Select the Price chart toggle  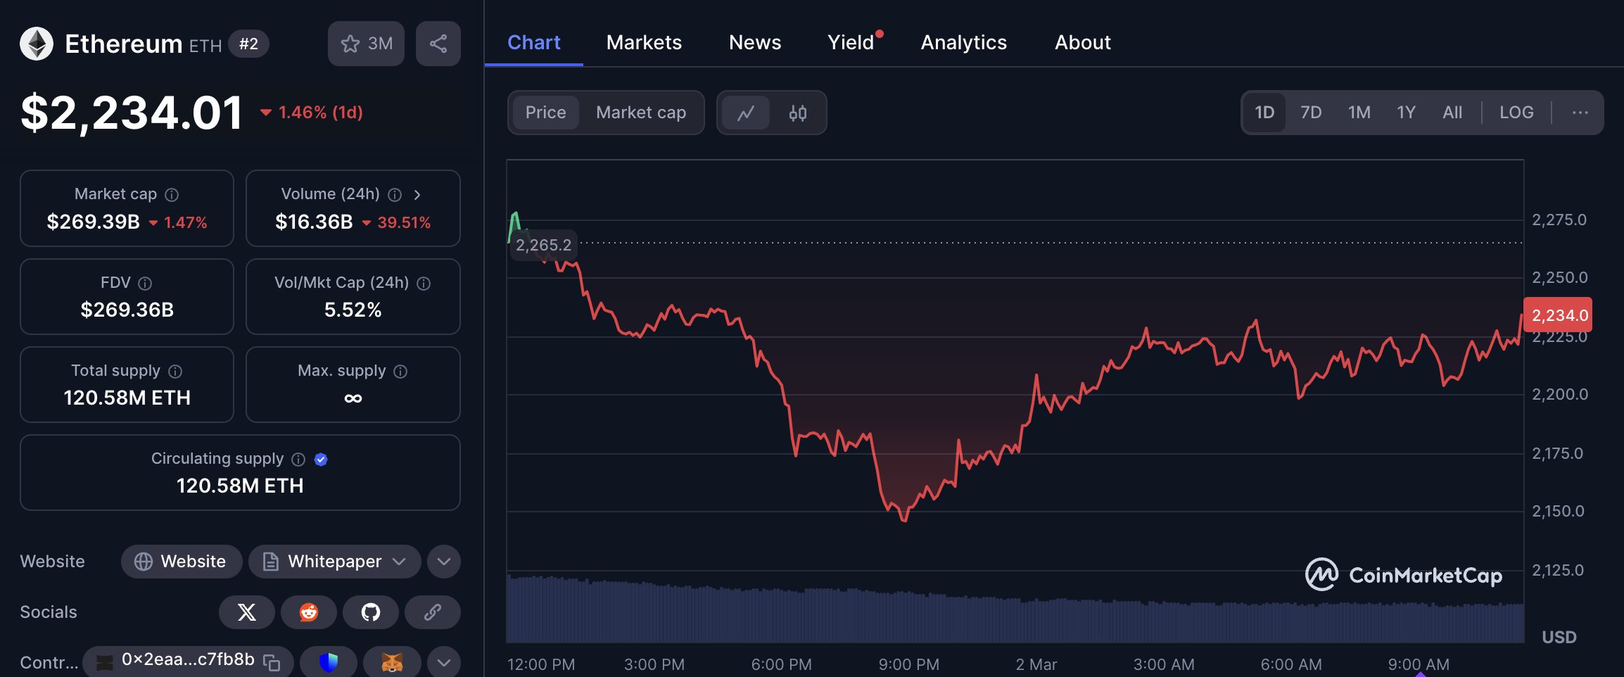point(546,113)
